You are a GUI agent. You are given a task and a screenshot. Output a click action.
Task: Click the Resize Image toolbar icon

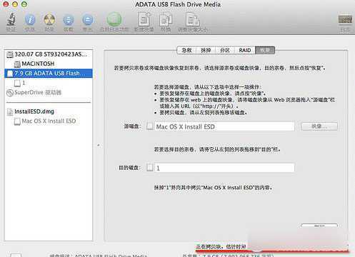[192, 19]
